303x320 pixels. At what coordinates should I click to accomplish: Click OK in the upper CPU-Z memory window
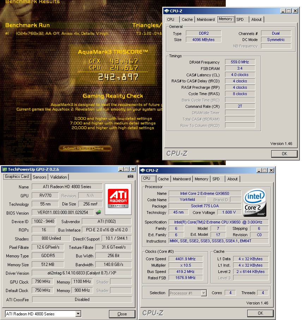tap(284, 154)
